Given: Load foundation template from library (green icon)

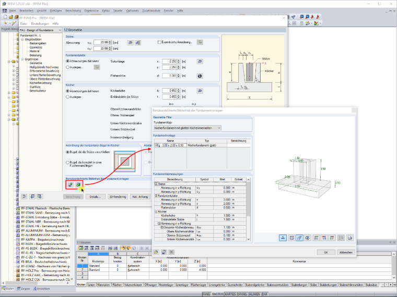Looking at the screenshot, I should click(x=78, y=185).
